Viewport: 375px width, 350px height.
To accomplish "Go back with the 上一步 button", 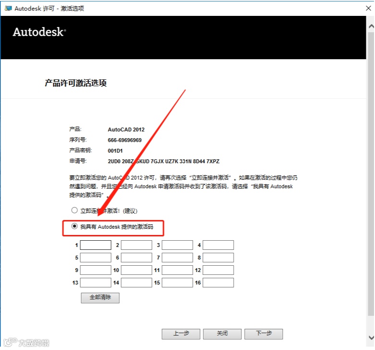I will coord(181,334).
